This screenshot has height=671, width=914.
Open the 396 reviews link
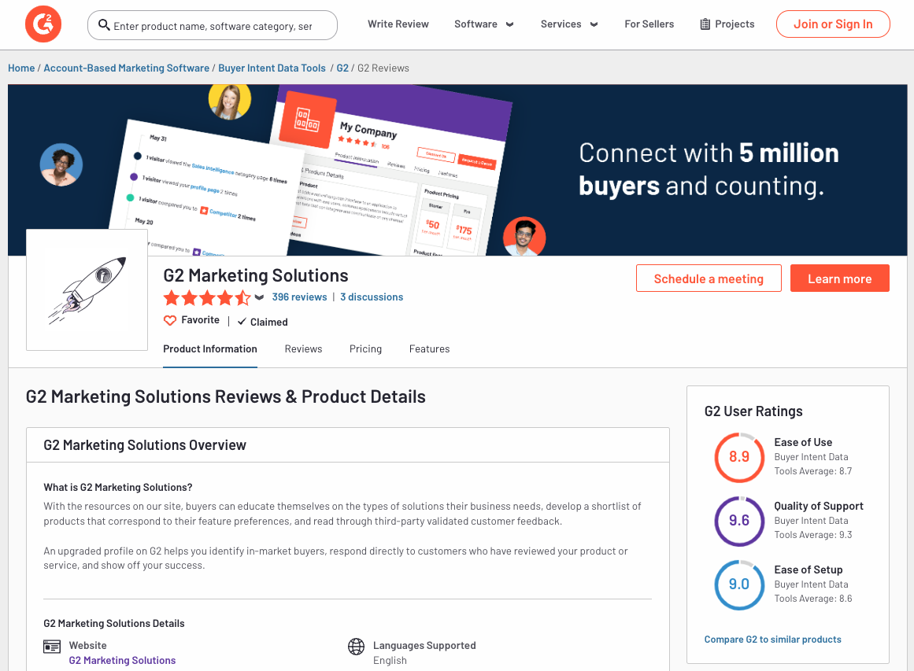point(299,297)
